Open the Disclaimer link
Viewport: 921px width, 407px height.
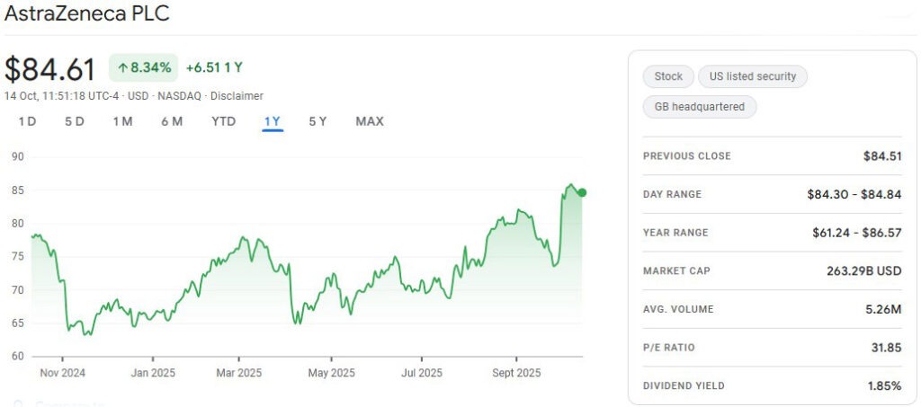click(237, 95)
